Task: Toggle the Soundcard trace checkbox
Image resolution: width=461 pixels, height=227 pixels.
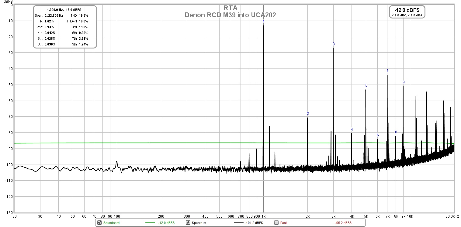Action: (x=99, y=223)
